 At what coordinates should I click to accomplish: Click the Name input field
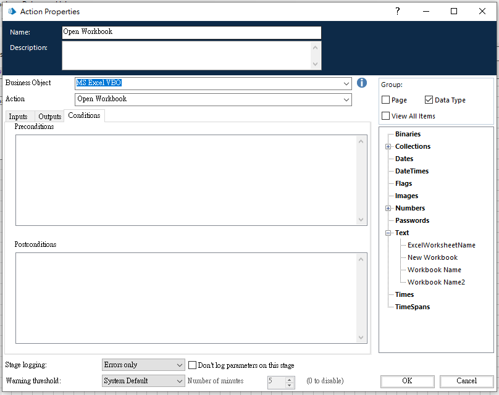[x=191, y=32]
